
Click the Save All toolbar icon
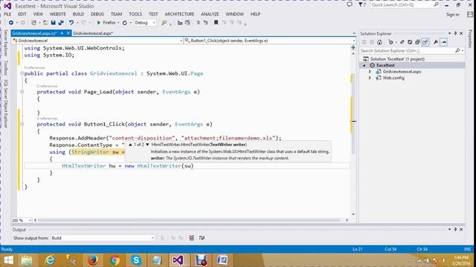(x=61, y=23)
